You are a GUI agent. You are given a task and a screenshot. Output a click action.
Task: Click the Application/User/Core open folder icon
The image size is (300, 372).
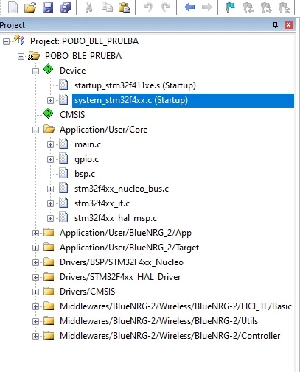click(x=49, y=129)
